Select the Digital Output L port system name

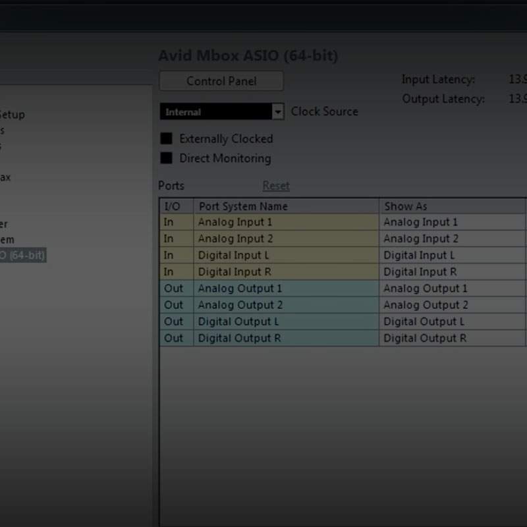click(x=287, y=321)
